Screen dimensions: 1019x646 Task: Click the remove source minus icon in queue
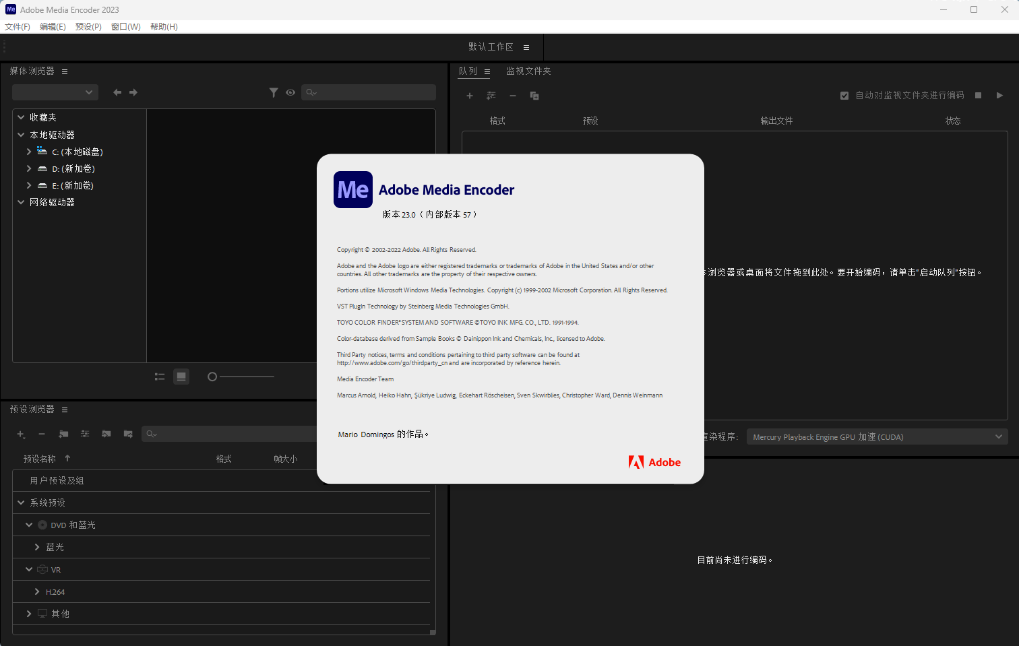pos(512,96)
